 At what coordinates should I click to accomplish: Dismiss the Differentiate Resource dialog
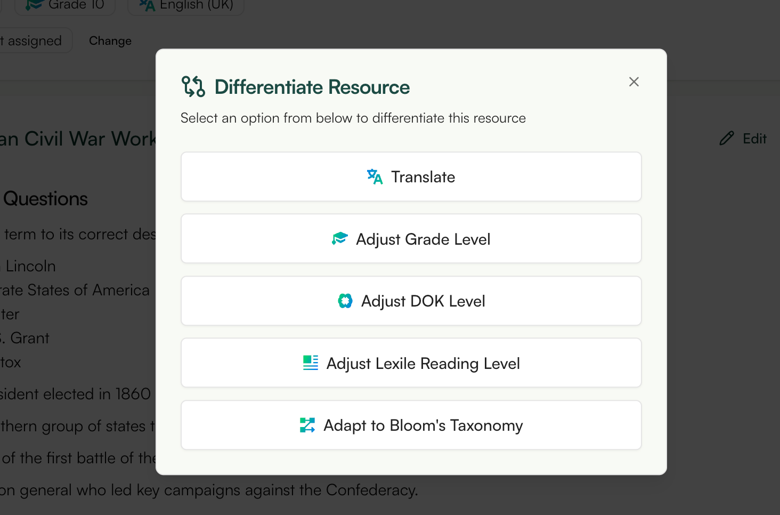point(633,82)
